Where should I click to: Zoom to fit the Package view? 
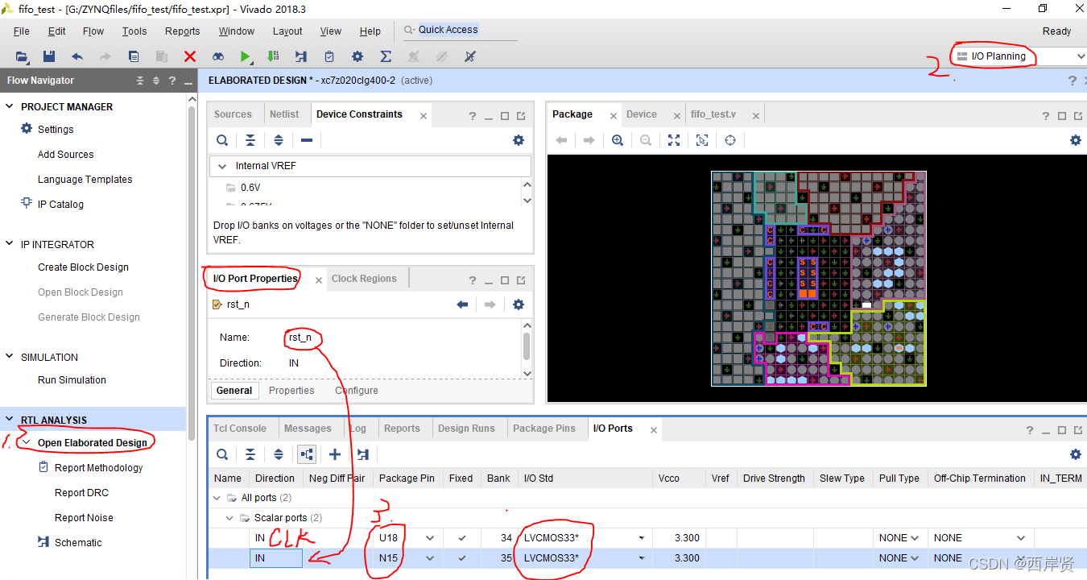674,140
